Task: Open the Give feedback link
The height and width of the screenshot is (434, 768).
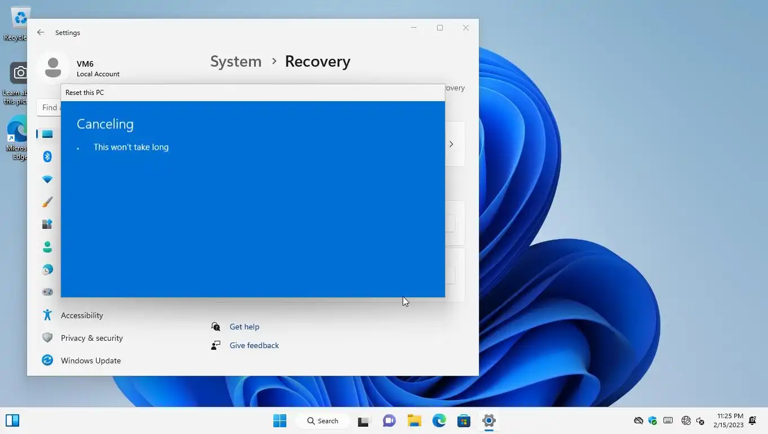Action: [254, 345]
